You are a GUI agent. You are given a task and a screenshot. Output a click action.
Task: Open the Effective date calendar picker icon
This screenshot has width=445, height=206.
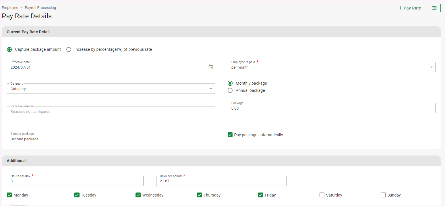[x=211, y=67]
